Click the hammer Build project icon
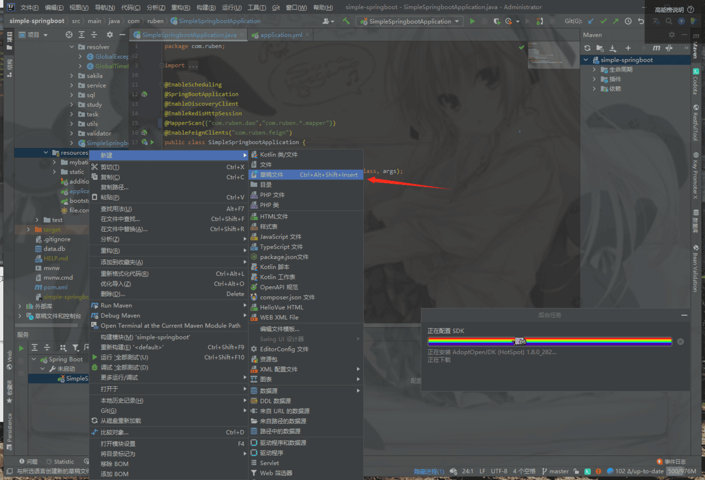The image size is (705, 480). [x=346, y=21]
